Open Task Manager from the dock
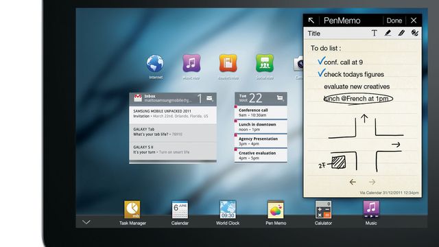Image resolution: width=439 pixels, height=247 pixels. (132, 209)
